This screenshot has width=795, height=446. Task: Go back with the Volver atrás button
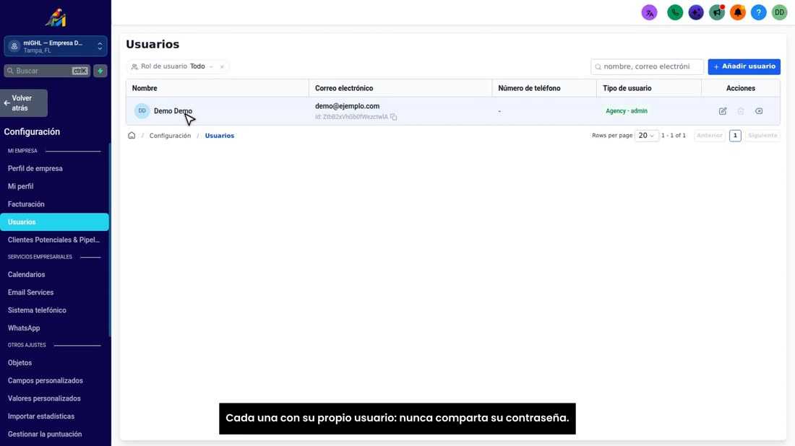click(24, 103)
